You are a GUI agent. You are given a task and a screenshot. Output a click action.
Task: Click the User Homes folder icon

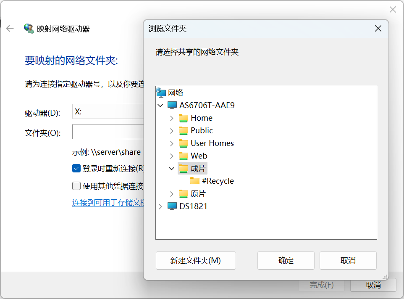click(183, 143)
